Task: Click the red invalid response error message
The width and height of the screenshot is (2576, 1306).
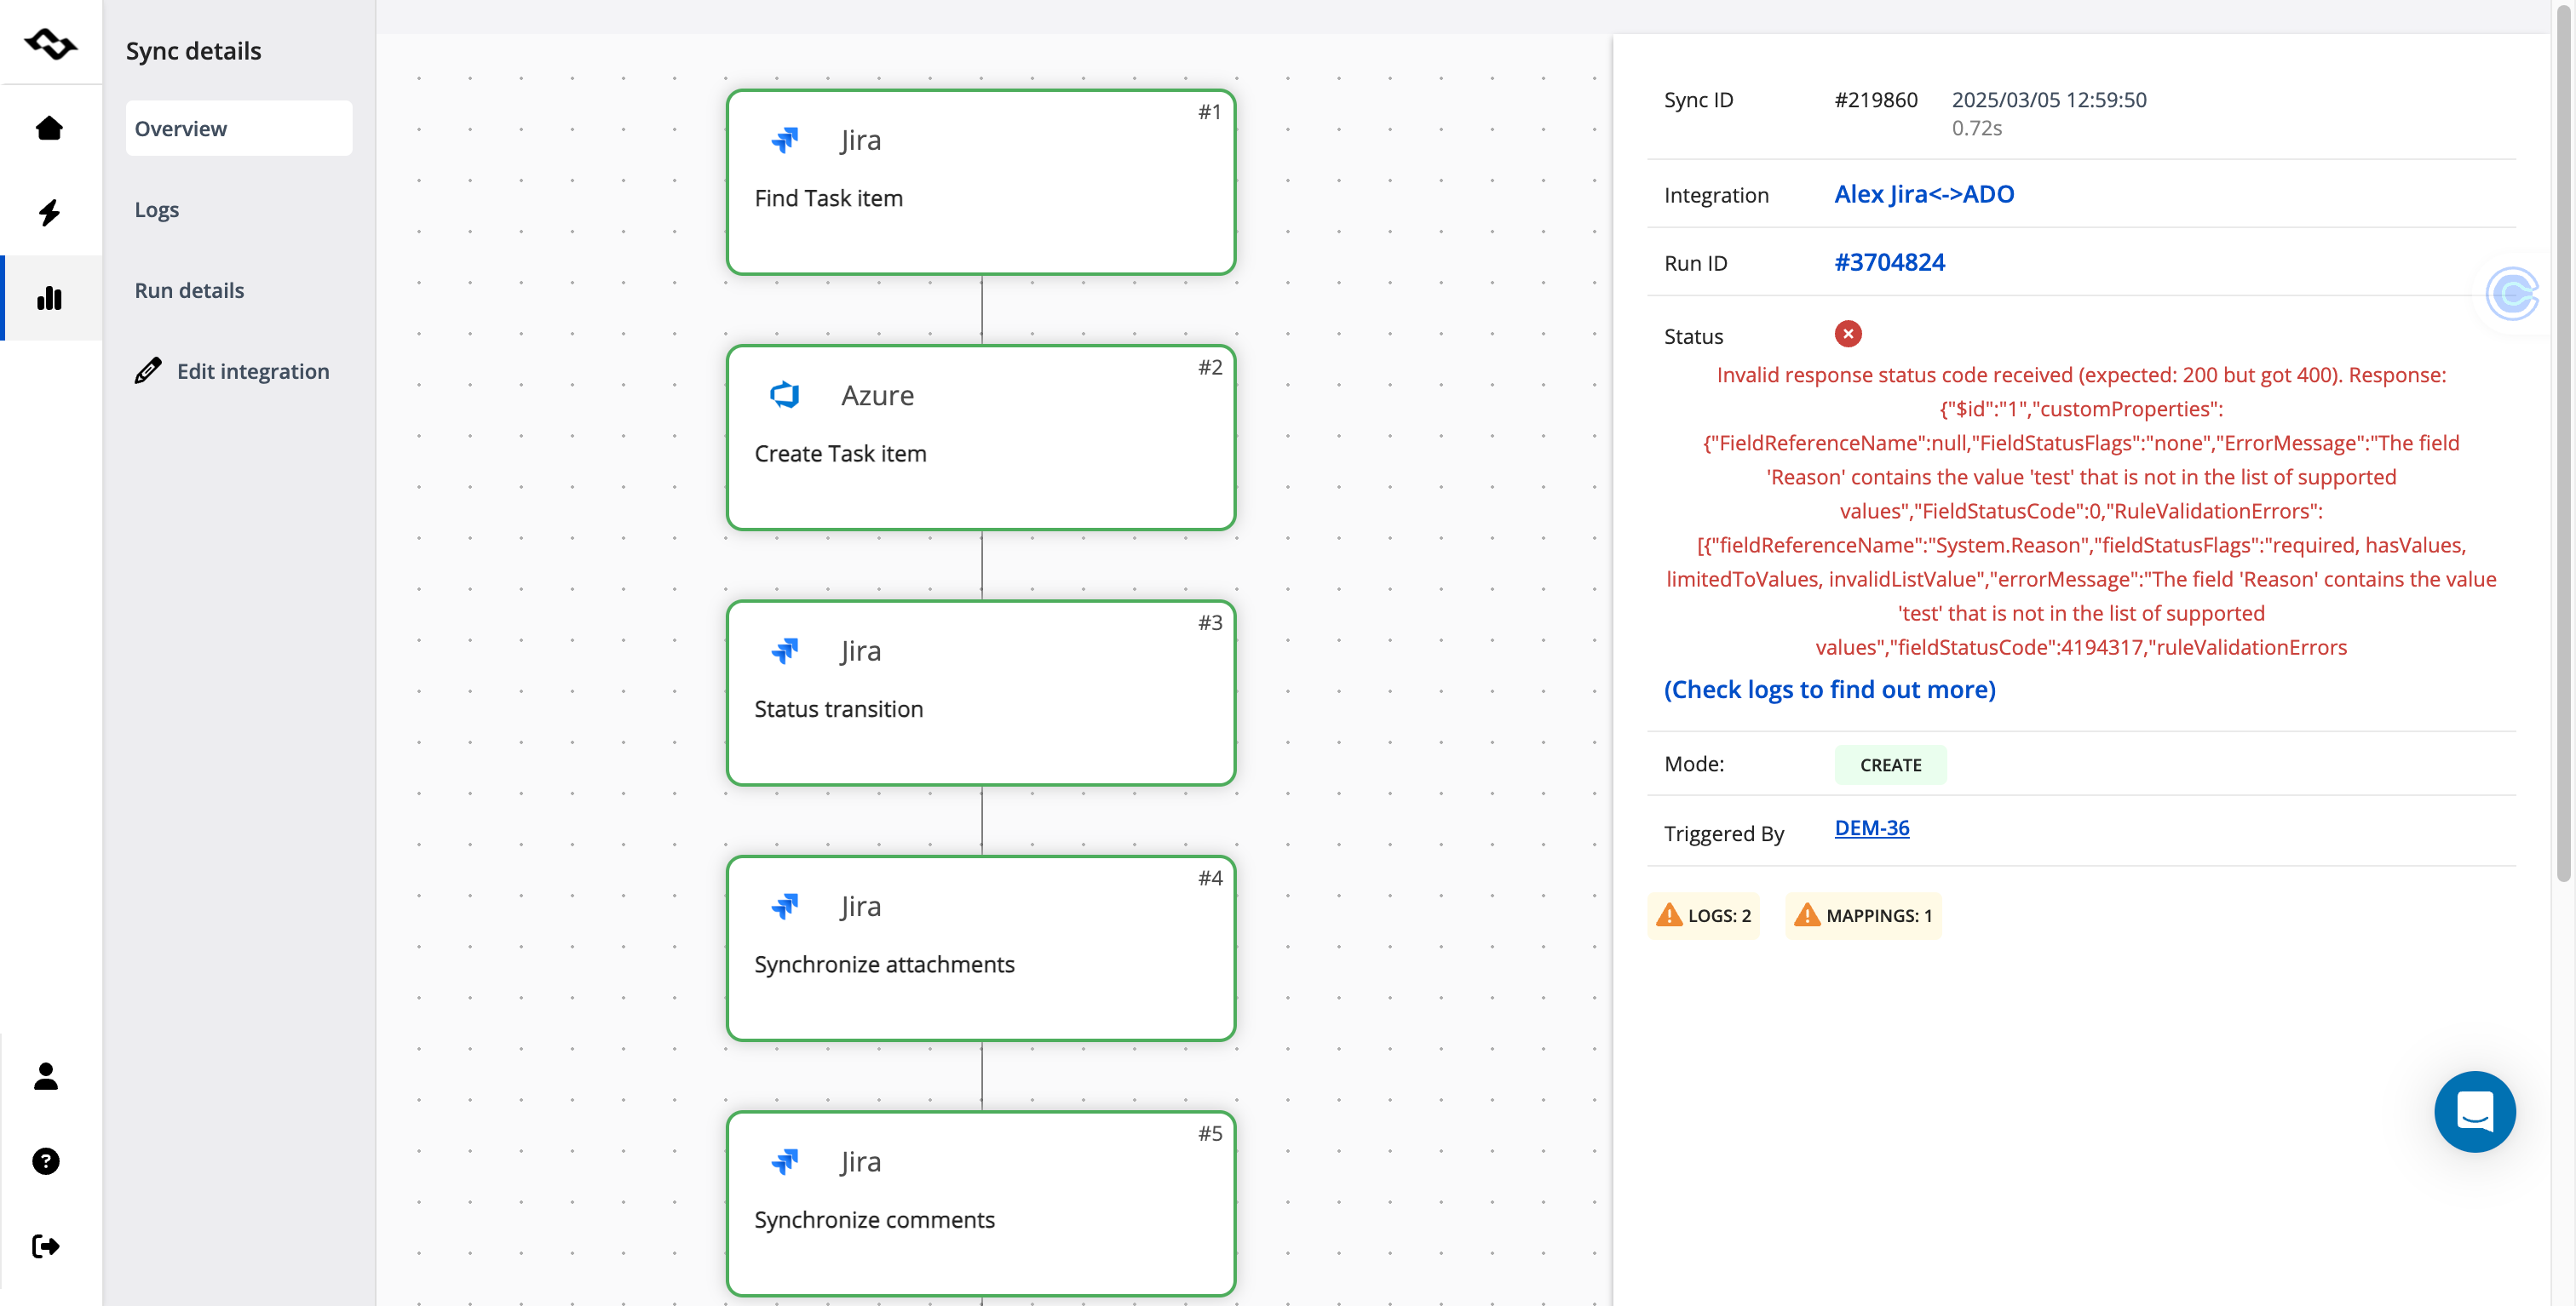Action: pyautogui.click(x=2081, y=511)
